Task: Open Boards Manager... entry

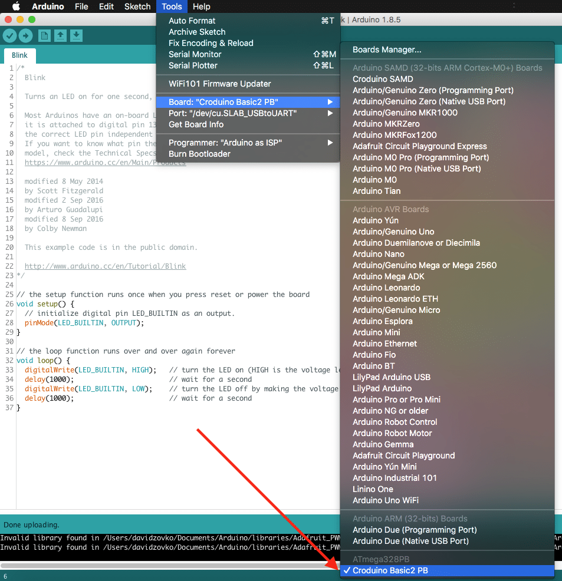Action: (387, 49)
